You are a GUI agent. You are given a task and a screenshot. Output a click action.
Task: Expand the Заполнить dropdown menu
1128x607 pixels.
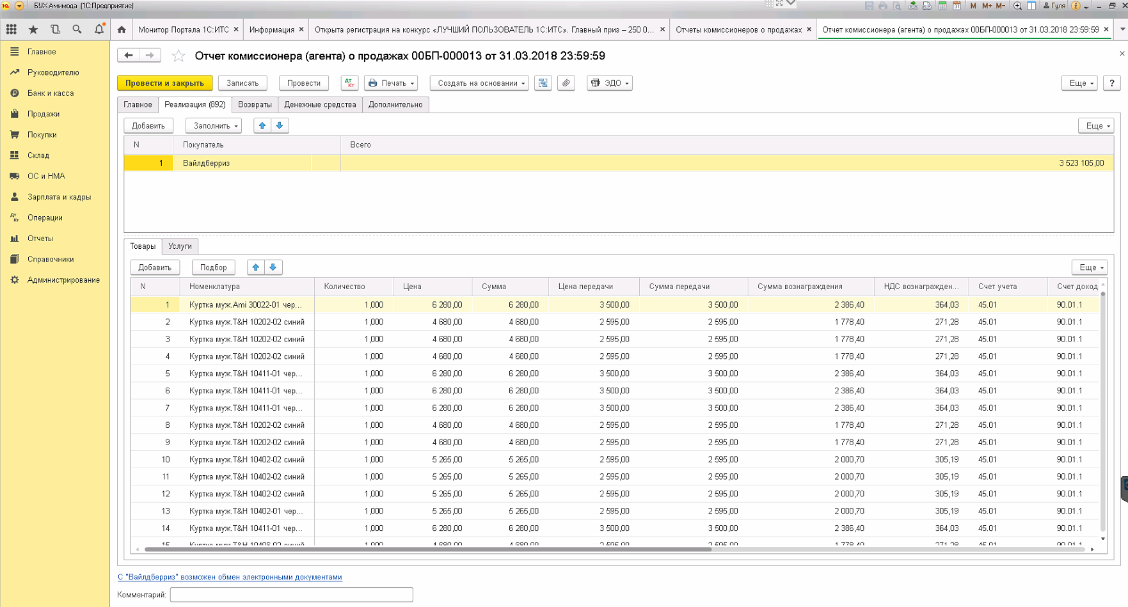(214, 126)
